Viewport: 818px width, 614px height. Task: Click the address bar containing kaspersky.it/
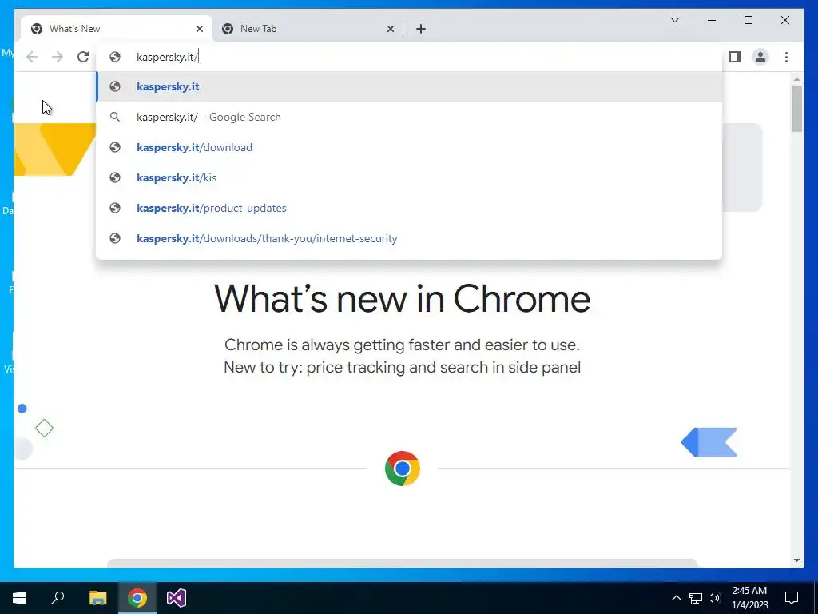pyautogui.click(x=410, y=57)
